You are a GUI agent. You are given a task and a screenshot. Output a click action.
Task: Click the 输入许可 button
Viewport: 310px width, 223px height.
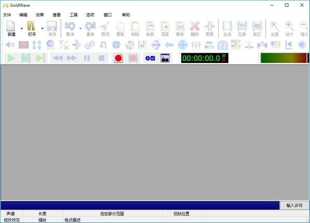(295, 205)
